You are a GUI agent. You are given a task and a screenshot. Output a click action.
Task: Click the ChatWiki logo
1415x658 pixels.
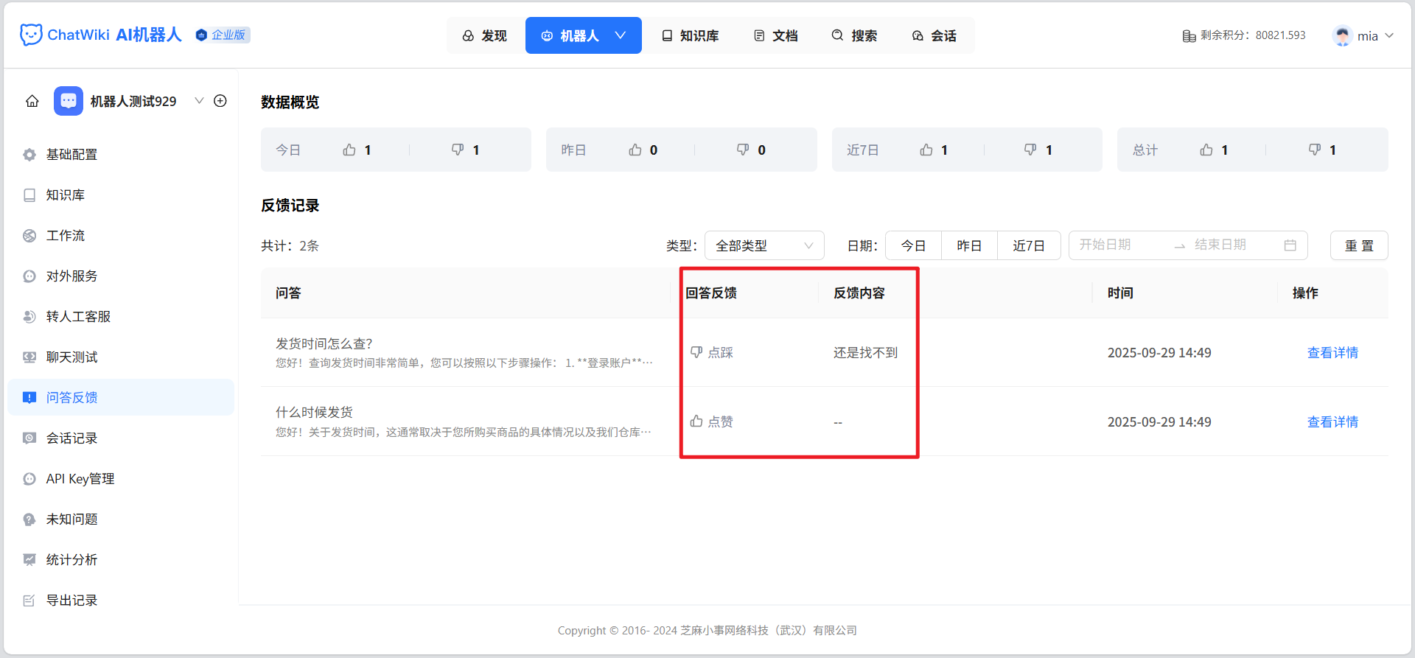[100, 35]
